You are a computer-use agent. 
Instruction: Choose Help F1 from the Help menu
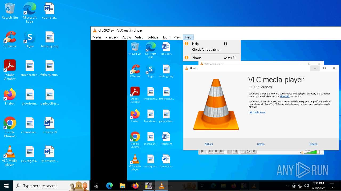coord(212,44)
